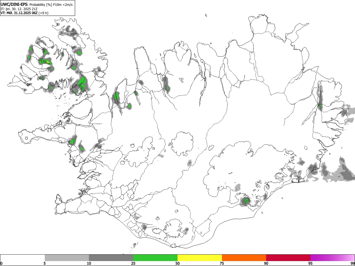Click the dark gray 10–25% legend swatch
The image size is (355, 266).
(x=111, y=258)
